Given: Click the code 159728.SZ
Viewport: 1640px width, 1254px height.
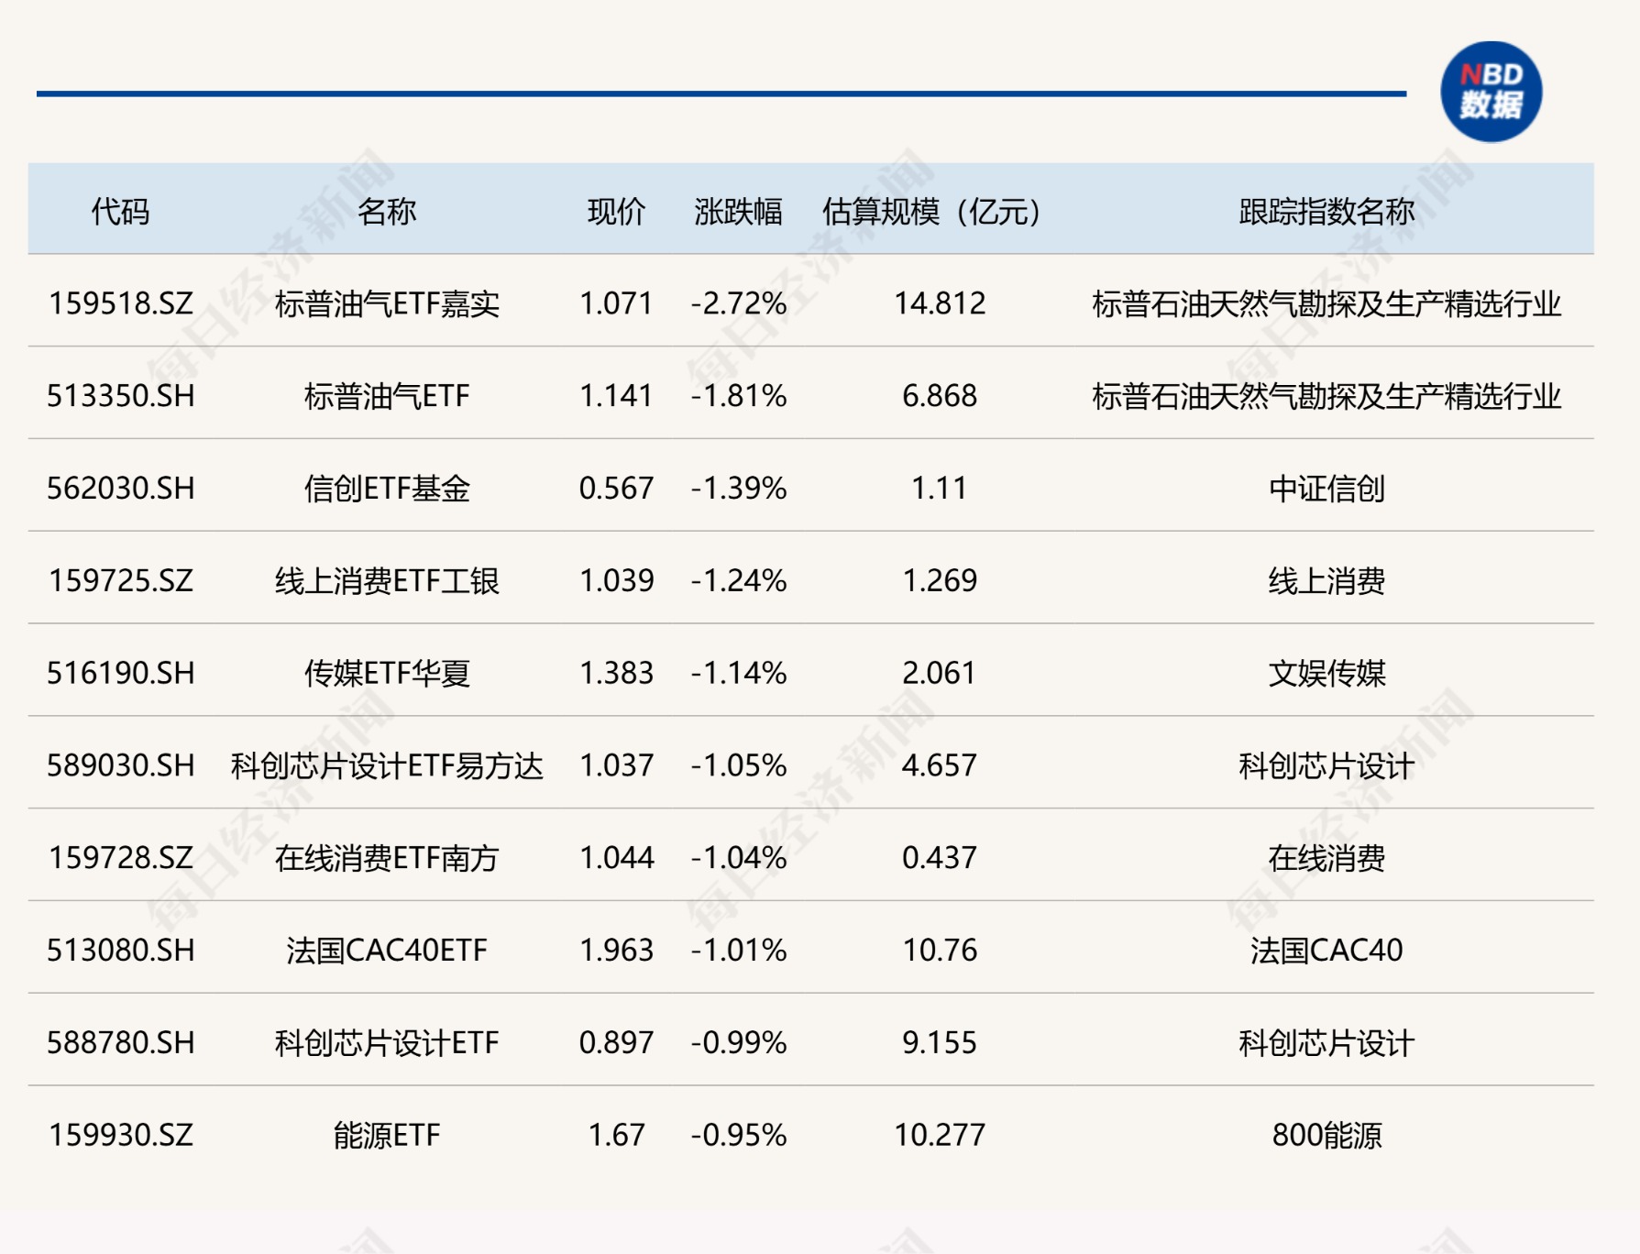Looking at the screenshot, I should coord(121,858).
